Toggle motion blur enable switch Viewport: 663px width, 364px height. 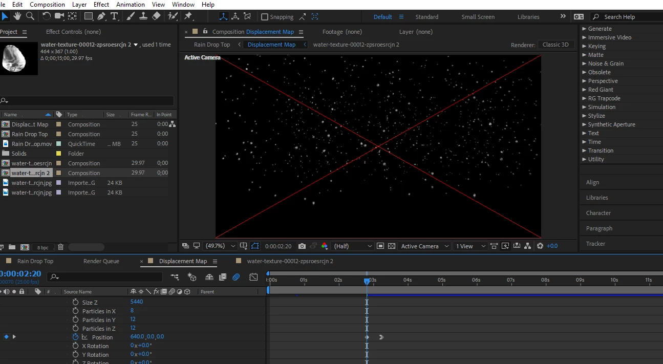tap(236, 277)
